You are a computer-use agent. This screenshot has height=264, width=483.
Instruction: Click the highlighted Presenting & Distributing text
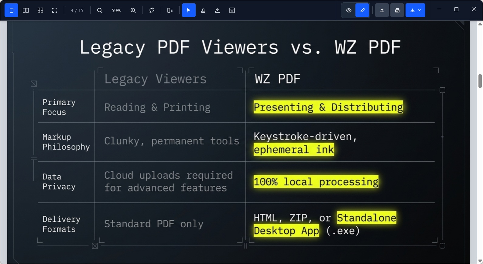tap(328, 107)
